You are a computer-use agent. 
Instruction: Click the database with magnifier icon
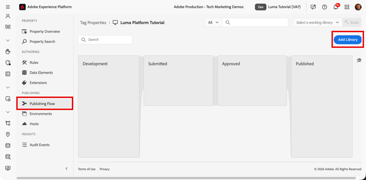(8, 157)
